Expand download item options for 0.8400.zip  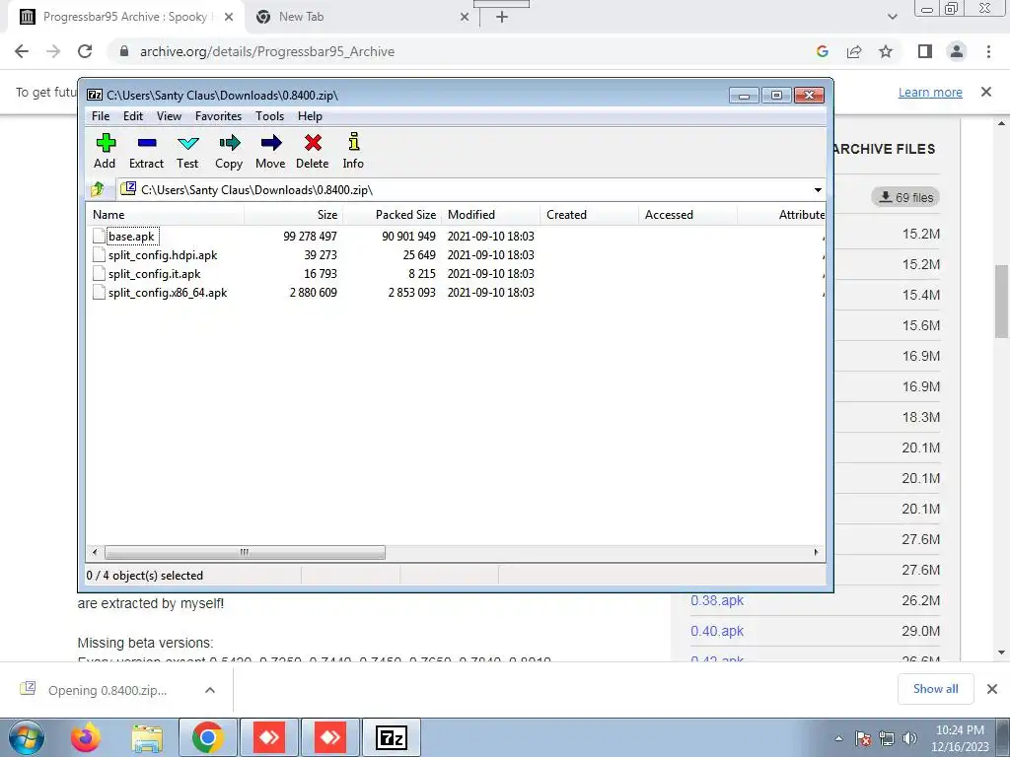[210, 690]
